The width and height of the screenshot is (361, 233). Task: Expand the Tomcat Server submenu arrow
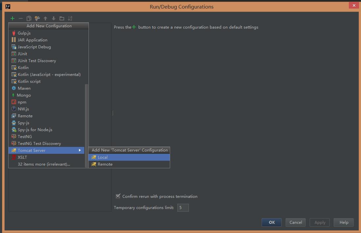80,150
